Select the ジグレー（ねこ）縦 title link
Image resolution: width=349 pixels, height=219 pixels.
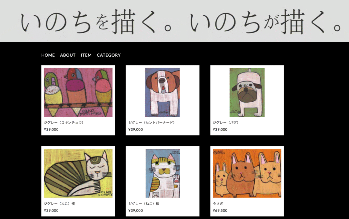tap(144, 204)
